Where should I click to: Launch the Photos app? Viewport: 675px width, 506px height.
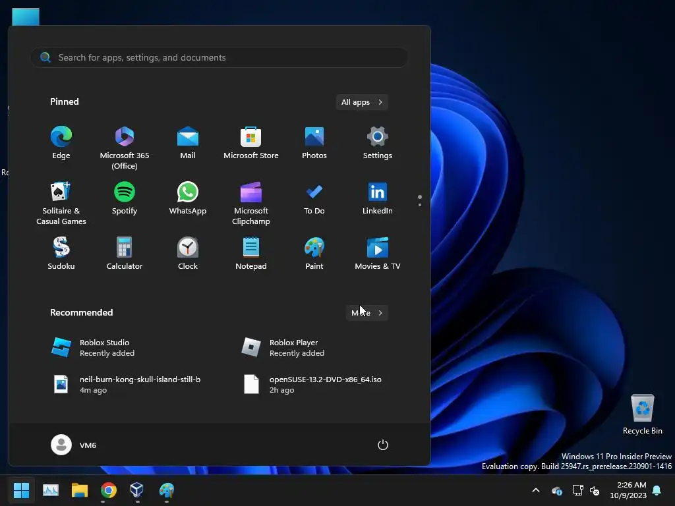[314, 143]
